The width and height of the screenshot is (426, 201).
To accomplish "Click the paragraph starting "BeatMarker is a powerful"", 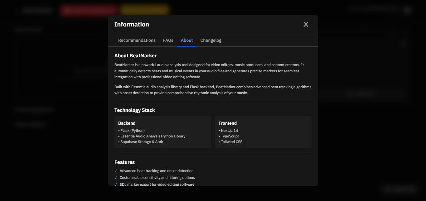I will 213,71.
